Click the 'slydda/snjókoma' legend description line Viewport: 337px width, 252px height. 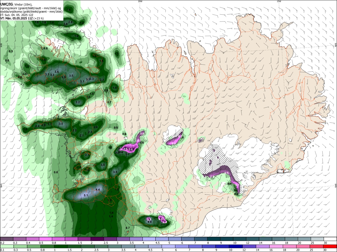coord(31,12)
